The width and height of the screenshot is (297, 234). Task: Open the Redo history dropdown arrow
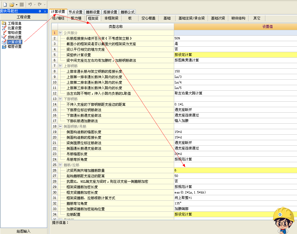pyautogui.click(x=45, y=5)
